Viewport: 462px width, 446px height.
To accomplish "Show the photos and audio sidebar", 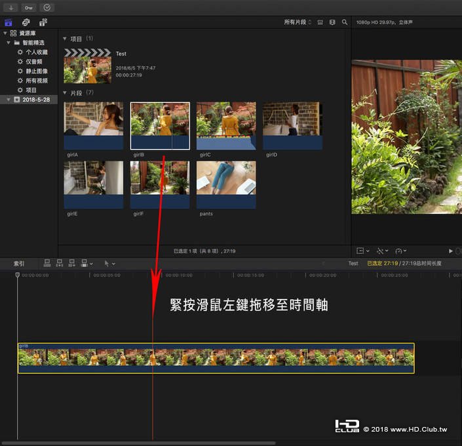I will pos(26,22).
